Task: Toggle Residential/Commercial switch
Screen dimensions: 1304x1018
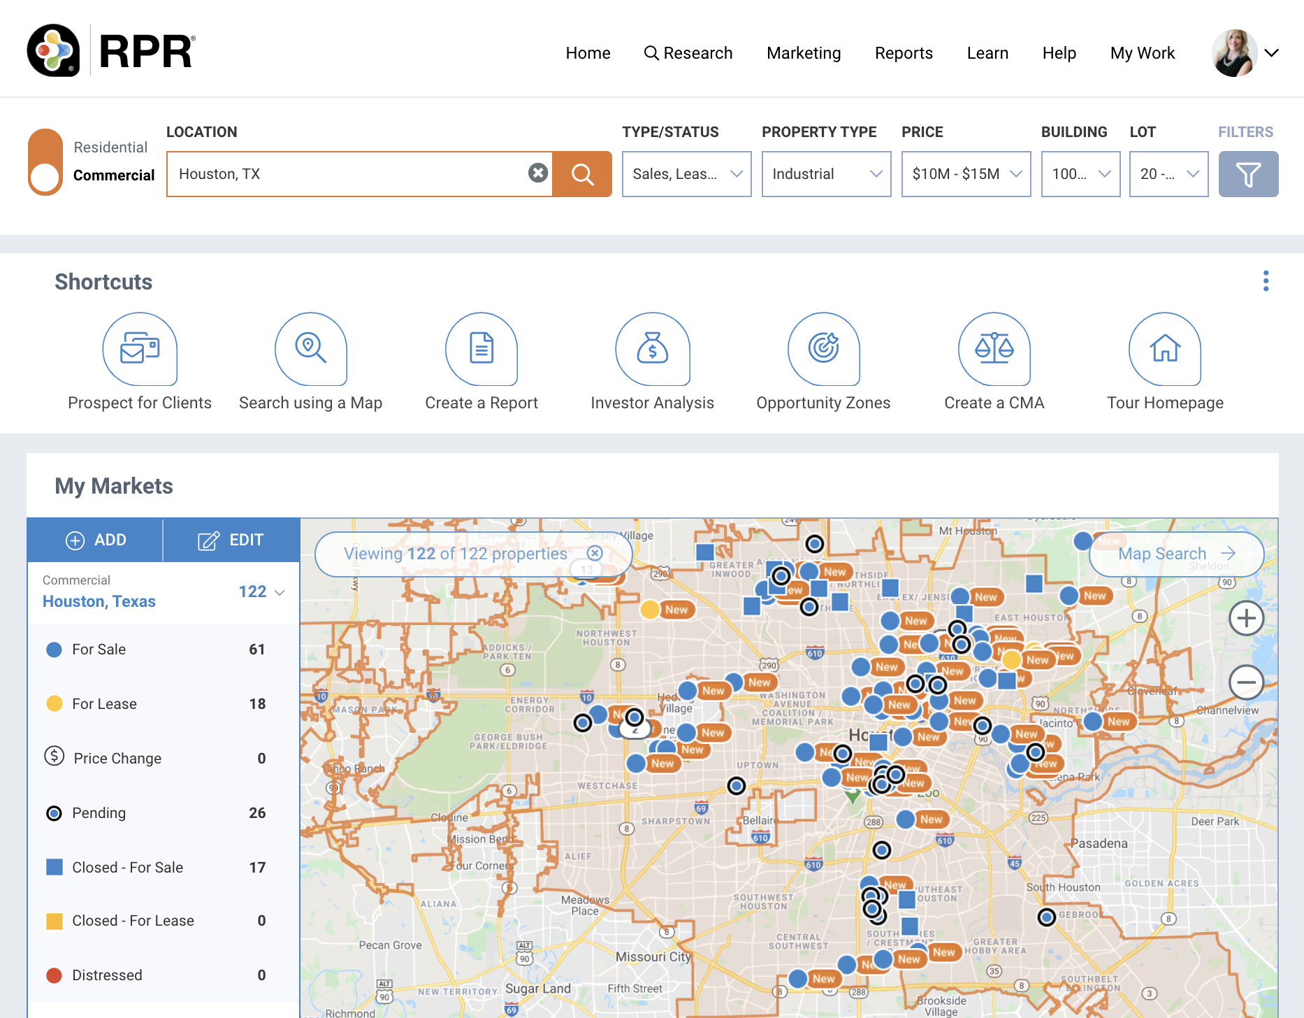Action: (45, 162)
